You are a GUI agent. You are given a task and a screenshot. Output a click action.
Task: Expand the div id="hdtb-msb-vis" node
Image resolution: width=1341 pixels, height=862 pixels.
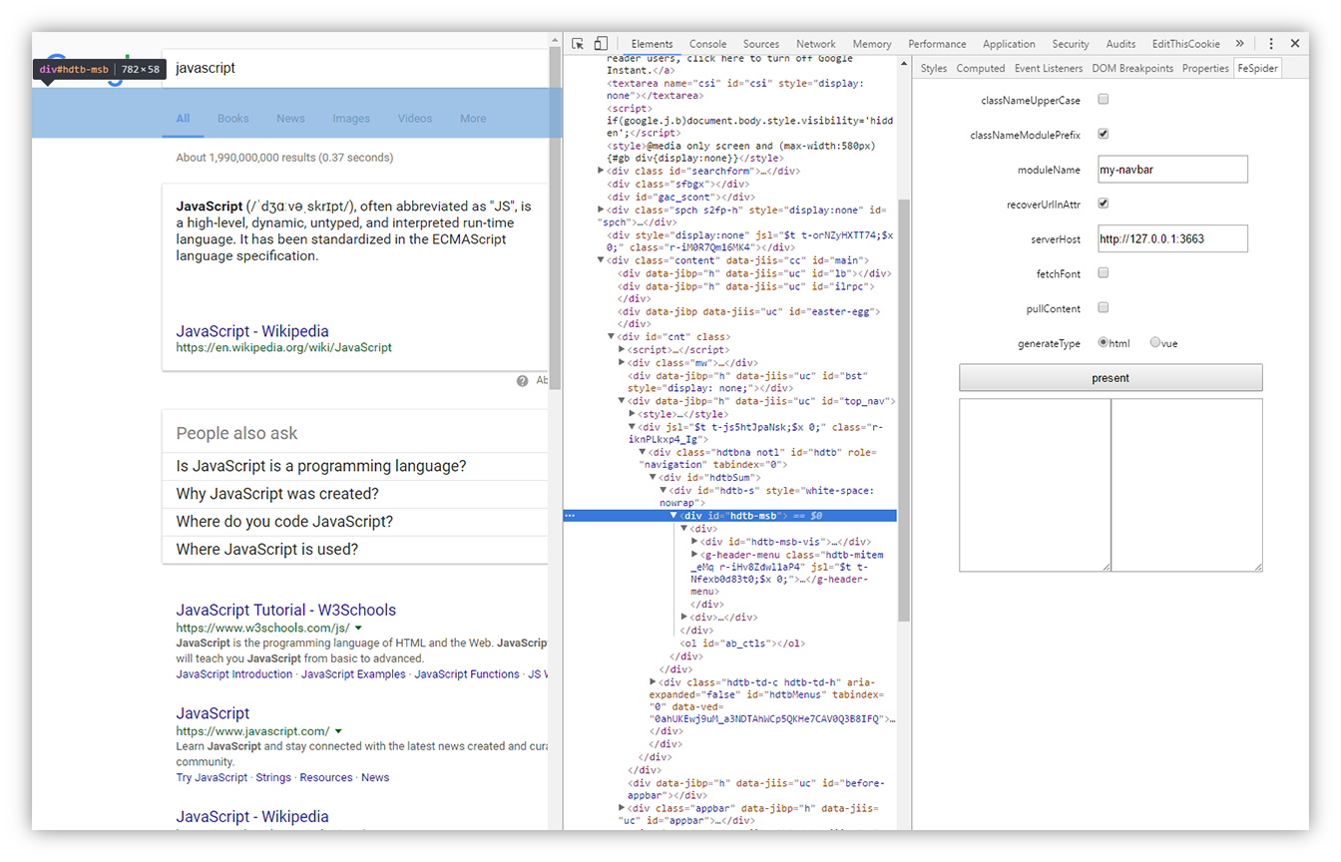pos(695,542)
